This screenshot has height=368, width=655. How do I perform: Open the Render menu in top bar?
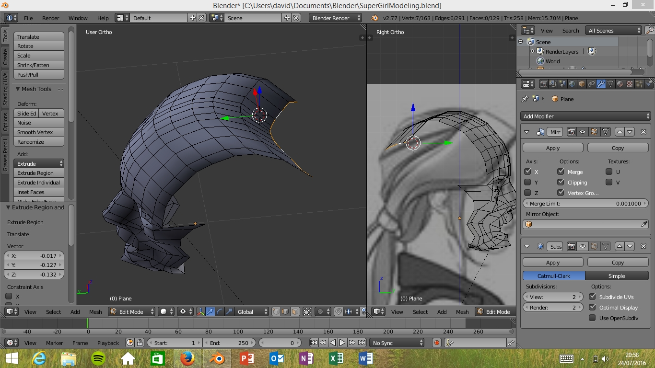50,18
